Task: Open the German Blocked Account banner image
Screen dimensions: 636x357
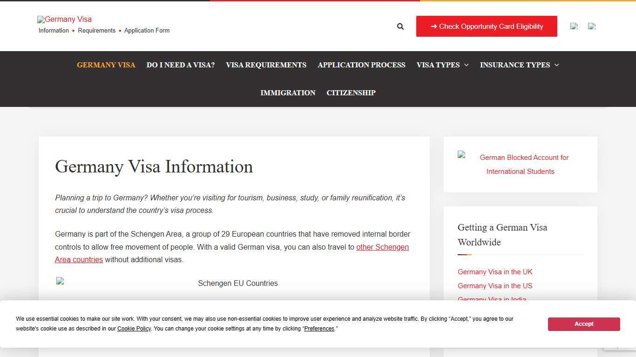Action: (520, 164)
